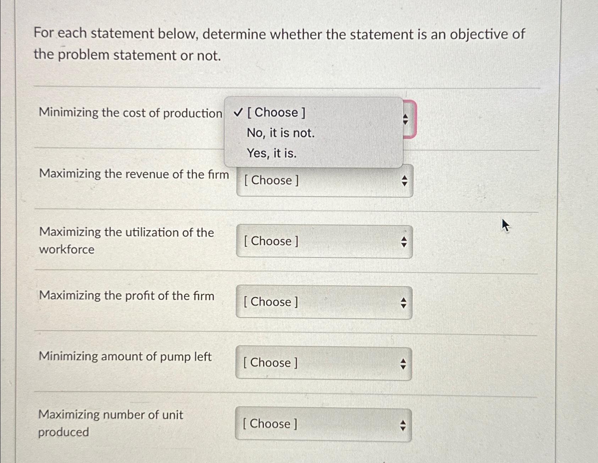This screenshot has width=598, height=463.
Task: Open the dropdown for Maximizing utilization of the workforce
Action: coord(324,241)
